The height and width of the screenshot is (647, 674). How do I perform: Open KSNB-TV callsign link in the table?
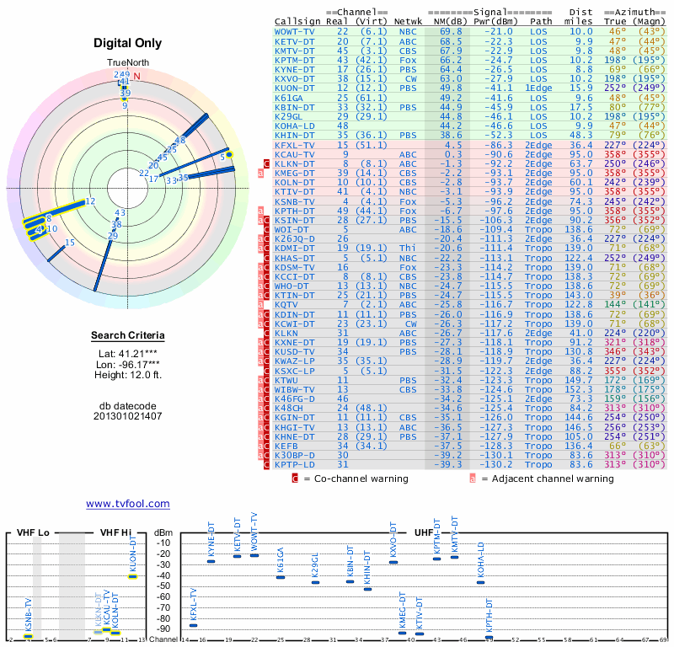294,201
